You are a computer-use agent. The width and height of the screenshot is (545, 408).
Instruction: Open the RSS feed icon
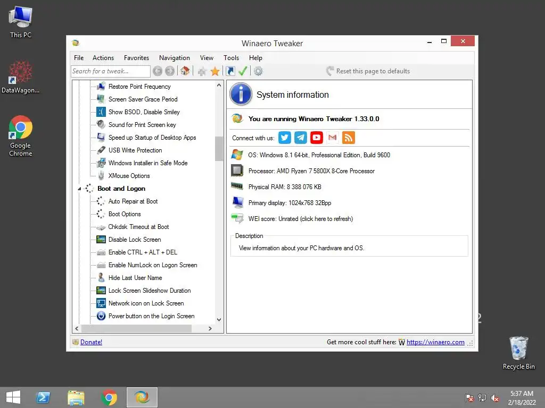[x=349, y=138]
